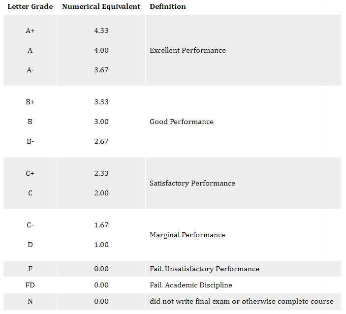Select the F grade row letter

(30, 269)
